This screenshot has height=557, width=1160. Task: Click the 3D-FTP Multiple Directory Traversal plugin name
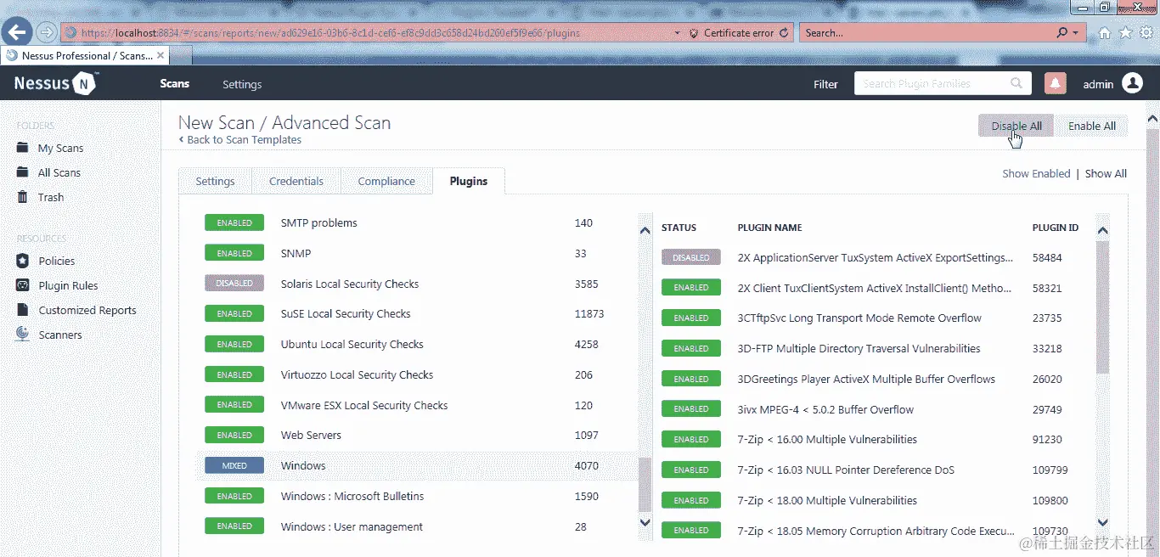pyautogui.click(x=859, y=348)
